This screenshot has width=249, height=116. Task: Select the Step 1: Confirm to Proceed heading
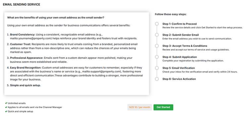(179, 24)
